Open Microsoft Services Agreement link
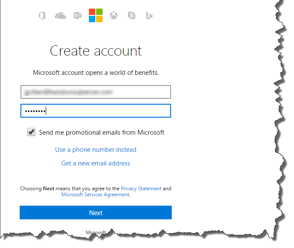 pos(95,195)
